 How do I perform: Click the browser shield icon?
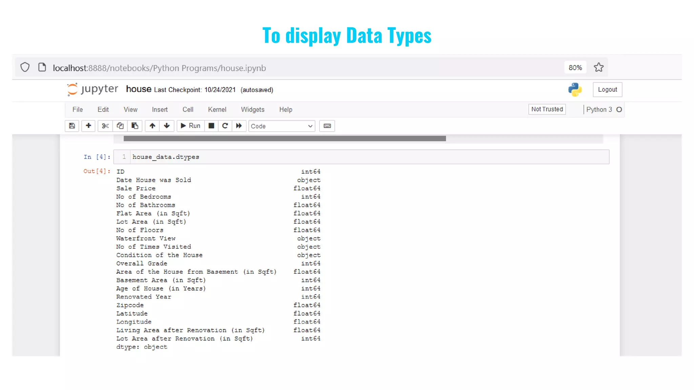pos(25,67)
